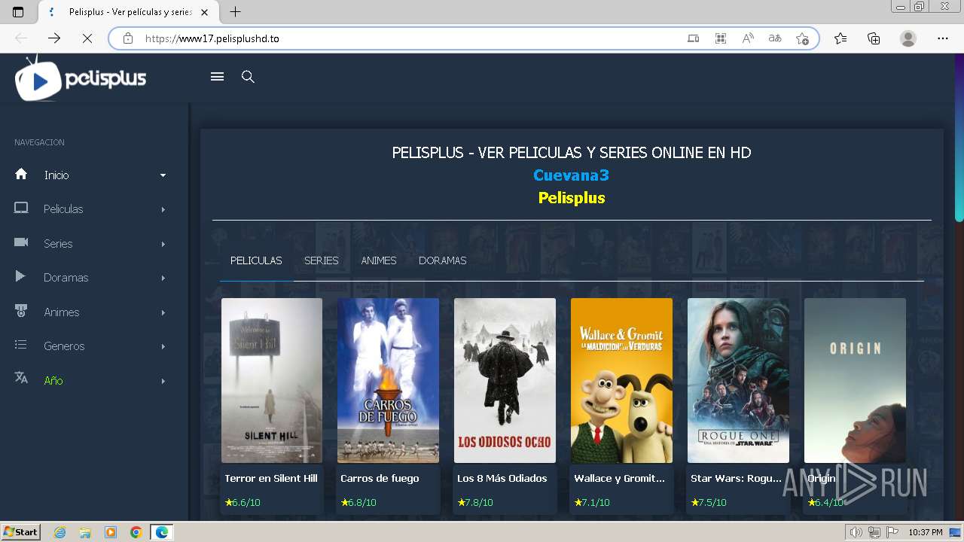
Task: Add this page to favorites
Action: [802, 38]
